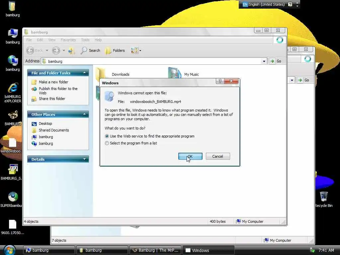Cancel the Windows cannot open file dialog

218,156
